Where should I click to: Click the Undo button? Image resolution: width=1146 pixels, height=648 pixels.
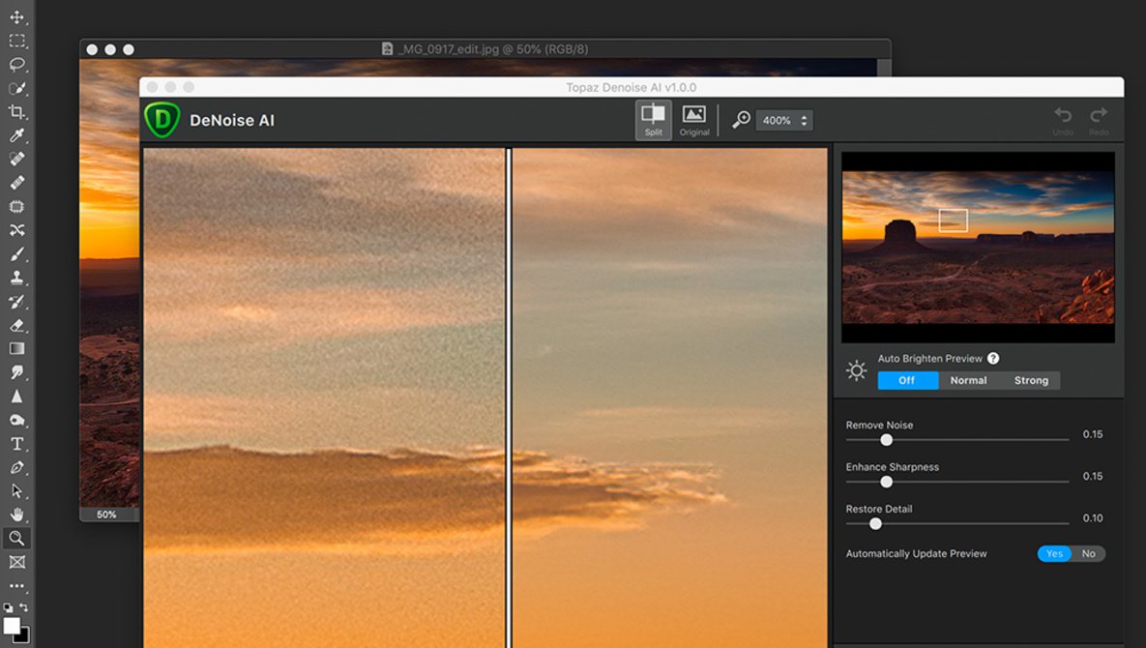tap(1063, 120)
